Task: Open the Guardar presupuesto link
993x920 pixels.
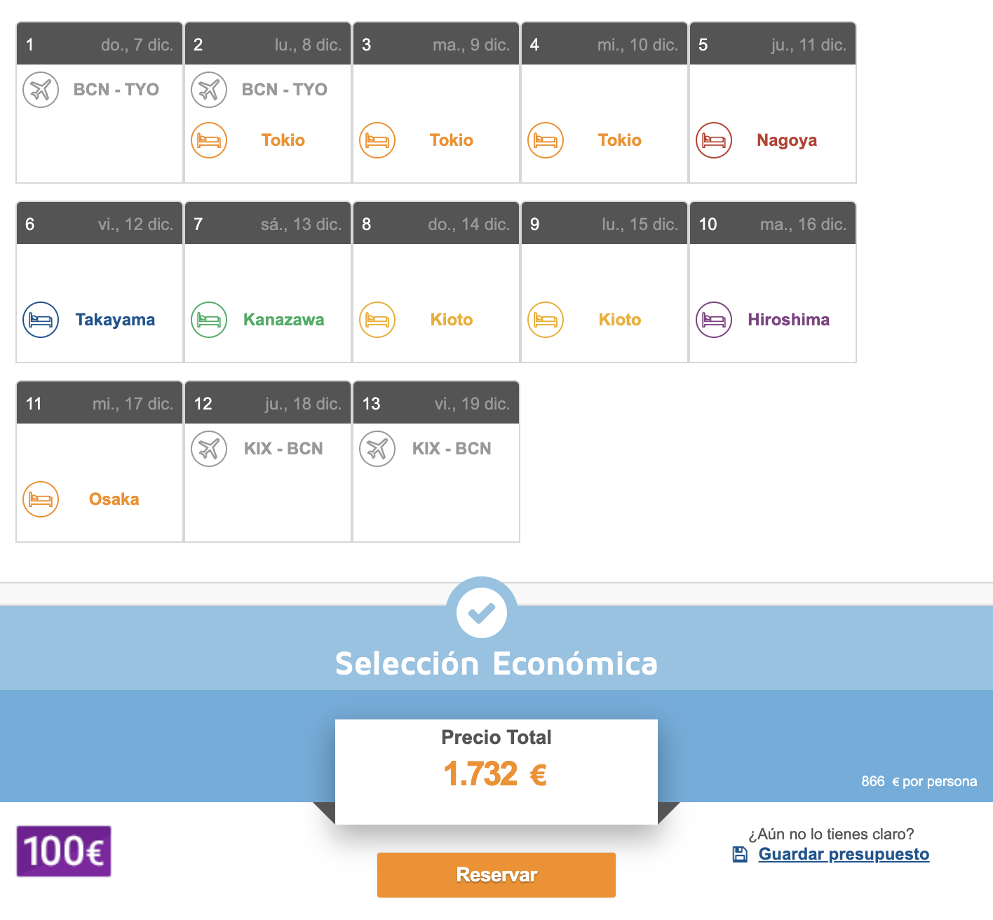Action: (x=844, y=854)
